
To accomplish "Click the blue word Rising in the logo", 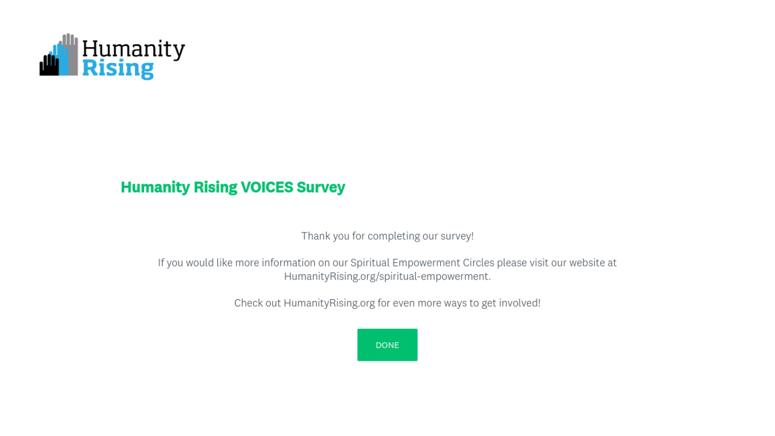I will 117,68.
